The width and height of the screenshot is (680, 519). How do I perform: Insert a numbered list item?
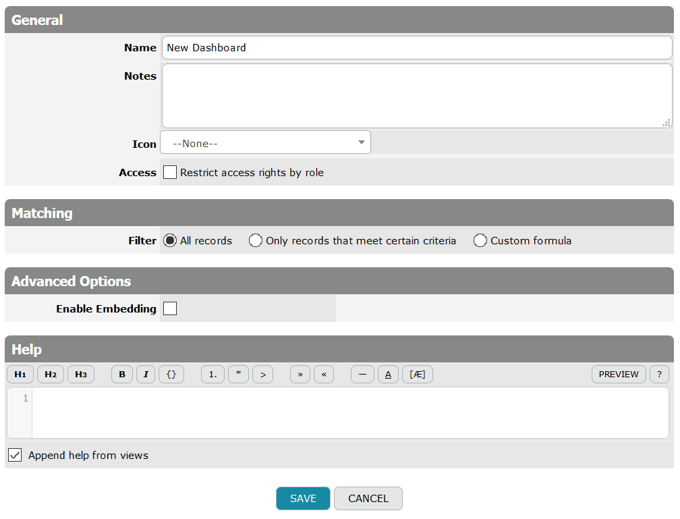click(x=213, y=375)
